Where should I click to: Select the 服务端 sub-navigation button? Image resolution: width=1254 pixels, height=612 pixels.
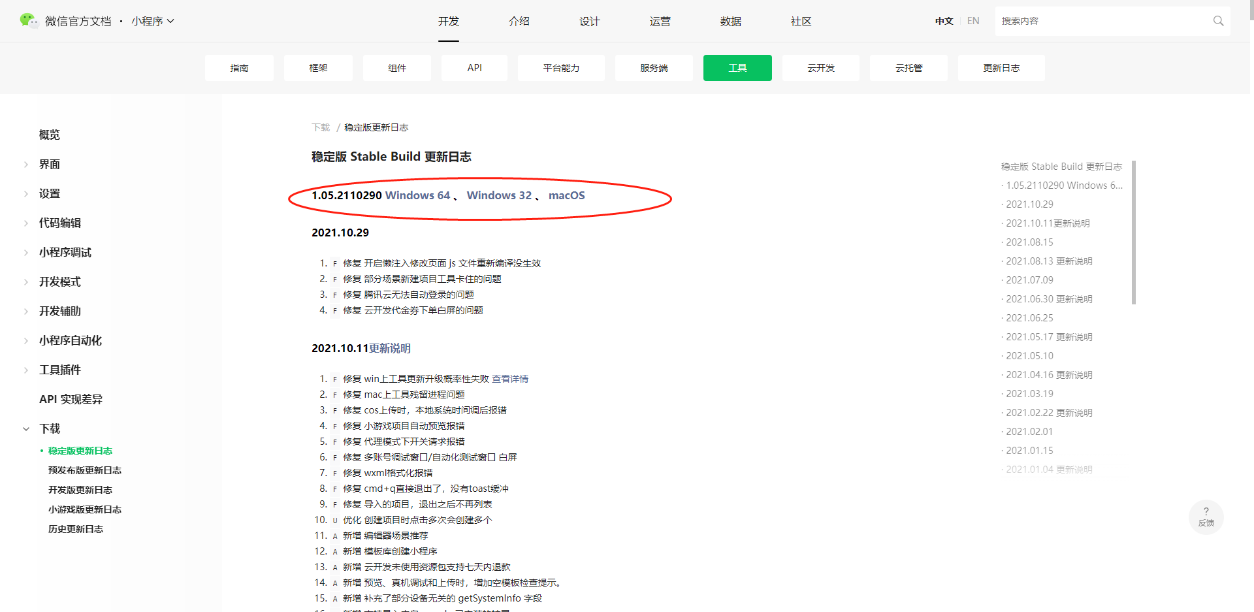click(654, 68)
